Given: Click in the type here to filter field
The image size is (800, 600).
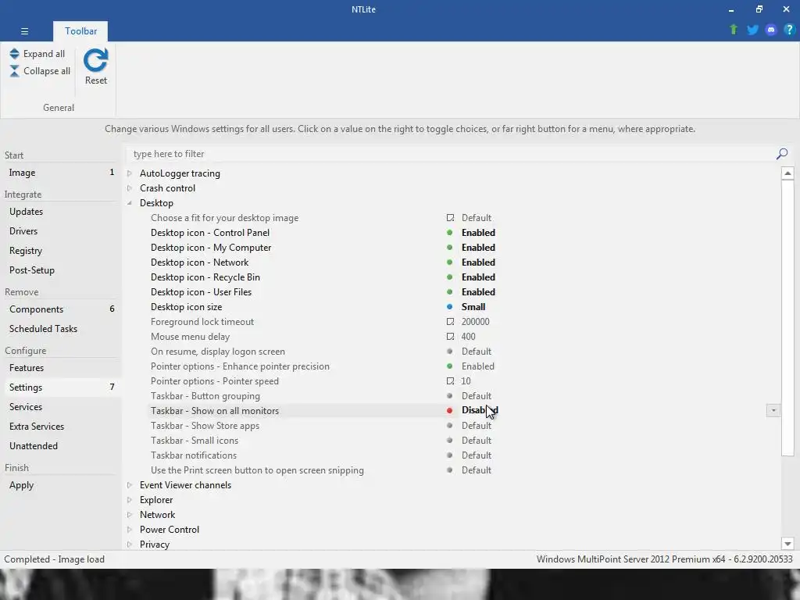Looking at the screenshot, I should click(452, 154).
